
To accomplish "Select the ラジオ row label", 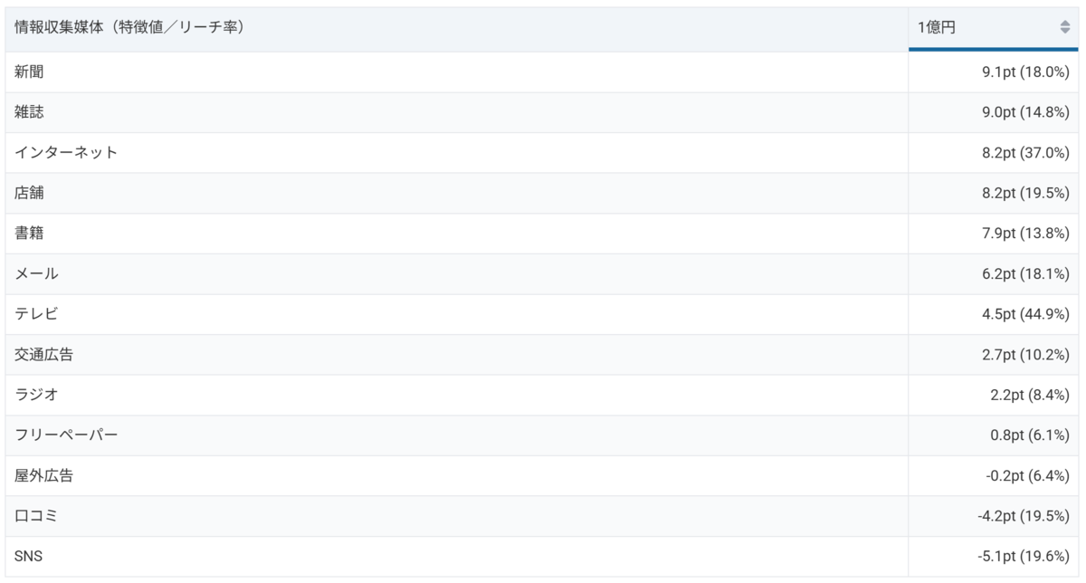I will click(x=36, y=395).
